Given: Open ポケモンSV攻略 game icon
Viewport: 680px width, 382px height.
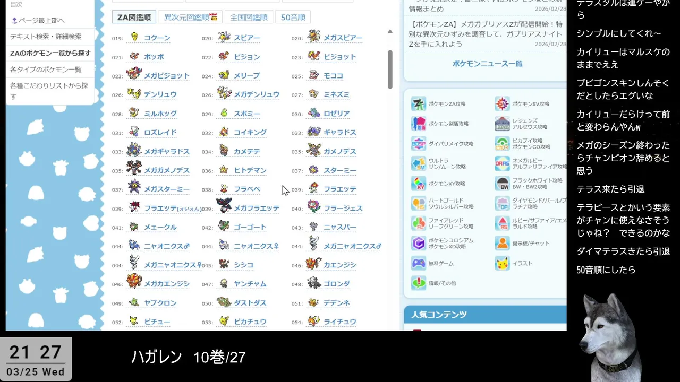Looking at the screenshot, I should pyautogui.click(x=502, y=104).
